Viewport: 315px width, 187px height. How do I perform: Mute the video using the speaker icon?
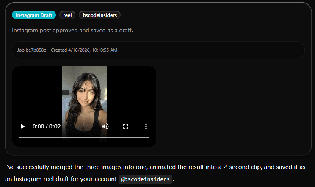tap(105, 126)
